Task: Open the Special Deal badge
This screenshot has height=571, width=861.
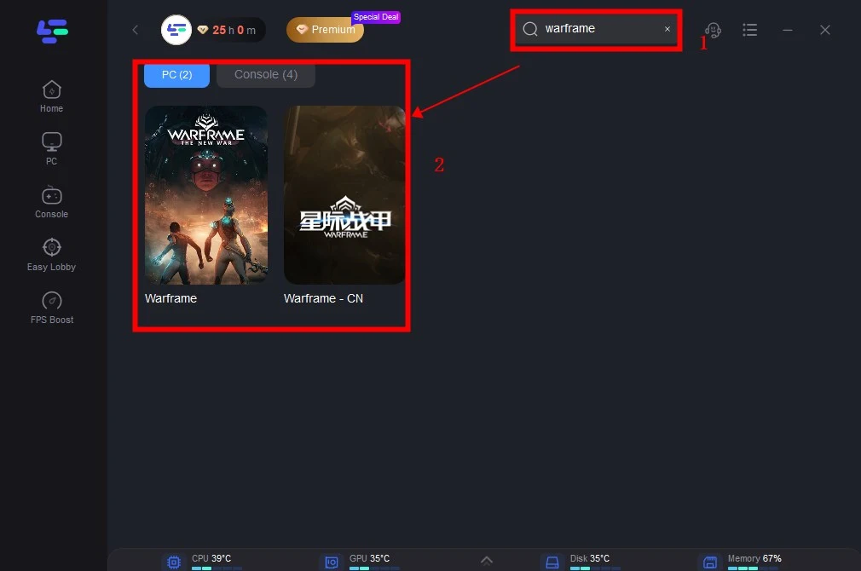Action: click(376, 17)
